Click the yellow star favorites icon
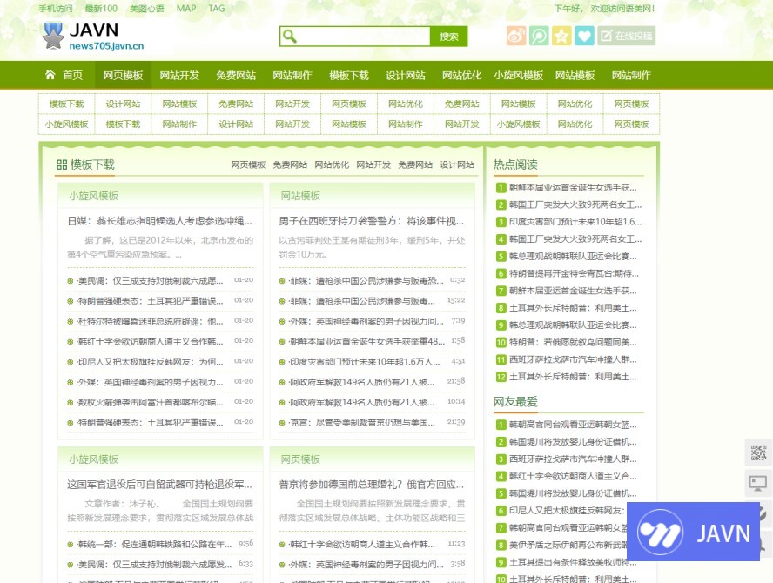Screen dimensions: 773x583 pos(561,36)
